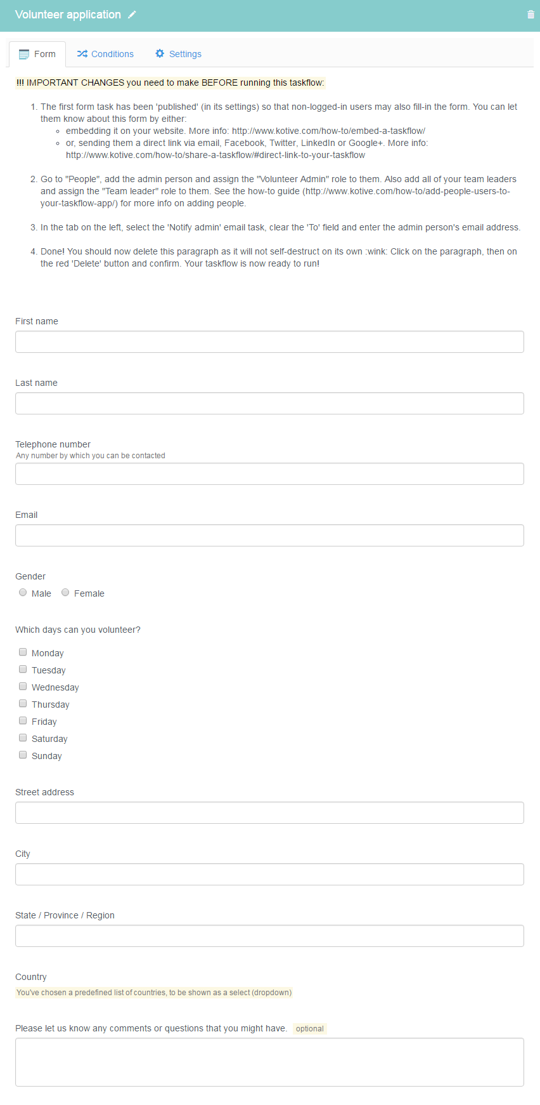
Task: Open the Conditions tab
Action: point(105,54)
